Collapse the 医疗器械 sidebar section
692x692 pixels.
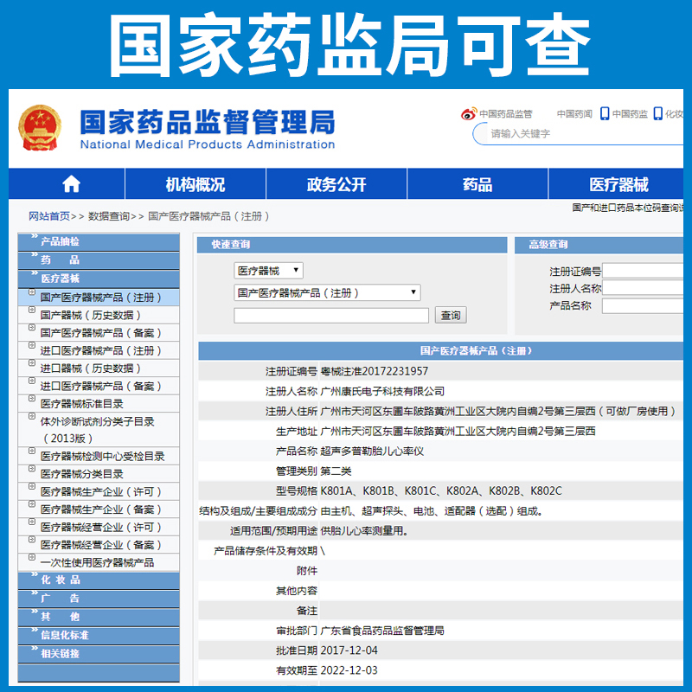99,279
